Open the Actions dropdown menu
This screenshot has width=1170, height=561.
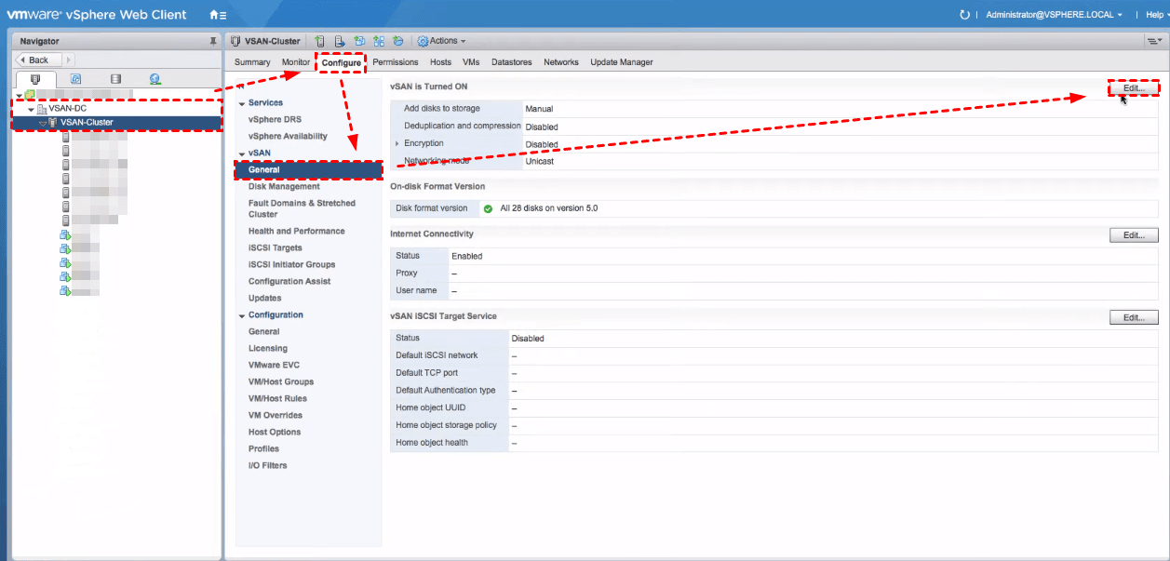pyautogui.click(x=441, y=41)
